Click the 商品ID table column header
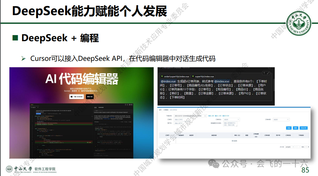318x176 pixels. 191,135
